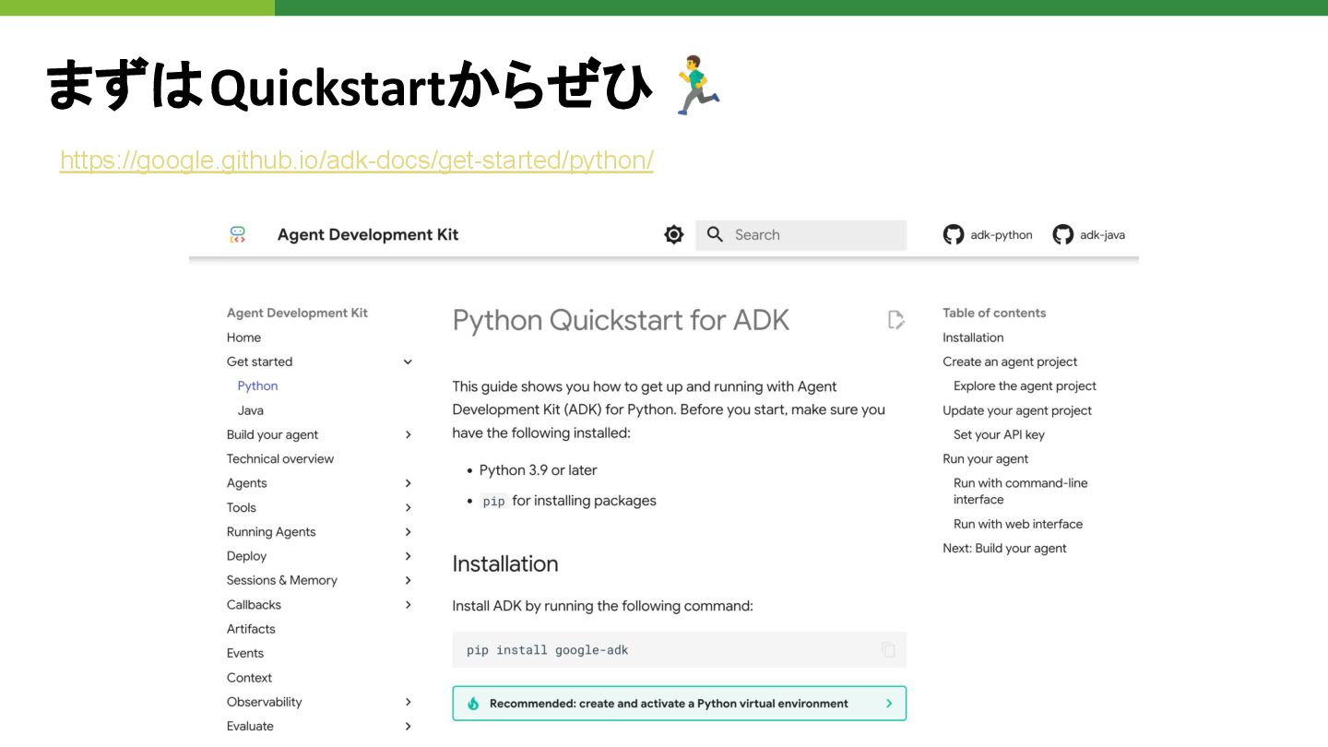Click the Sessions & Memory sidebar label
The height and width of the screenshot is (747, 1328).
point(282,580)
